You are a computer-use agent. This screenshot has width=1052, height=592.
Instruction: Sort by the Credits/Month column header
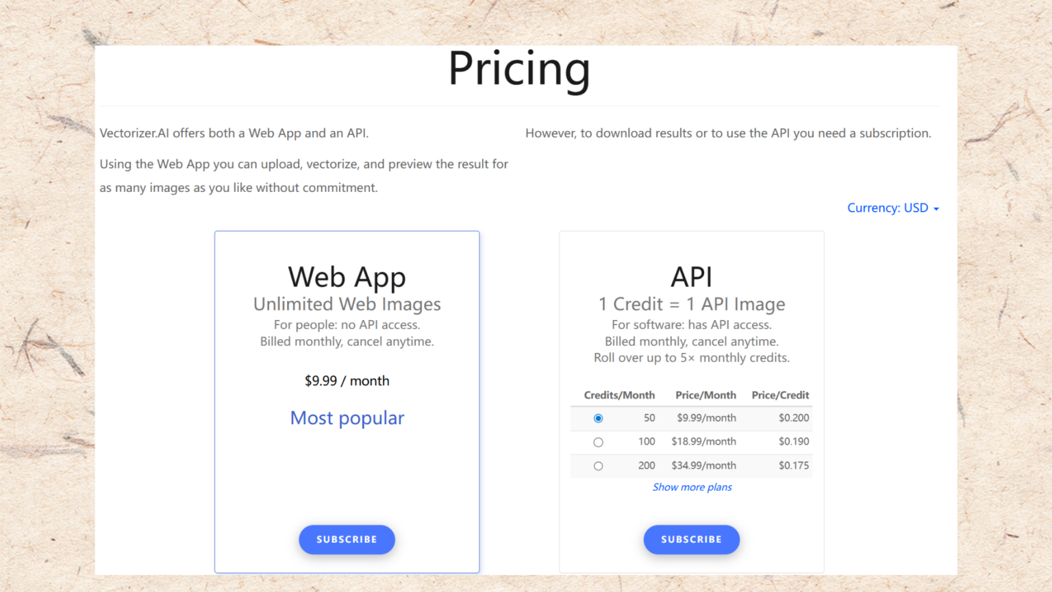tap(619, 395)
